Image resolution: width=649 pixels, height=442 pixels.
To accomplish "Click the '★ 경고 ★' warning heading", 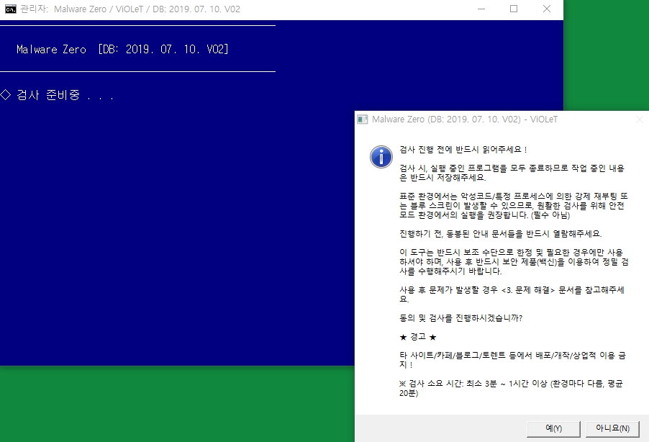I will coord(418,337).
